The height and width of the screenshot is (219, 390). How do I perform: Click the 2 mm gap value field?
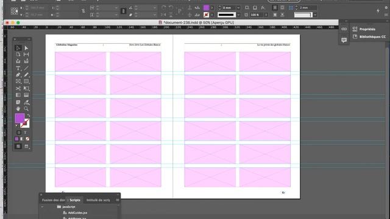tap(308, 8)
